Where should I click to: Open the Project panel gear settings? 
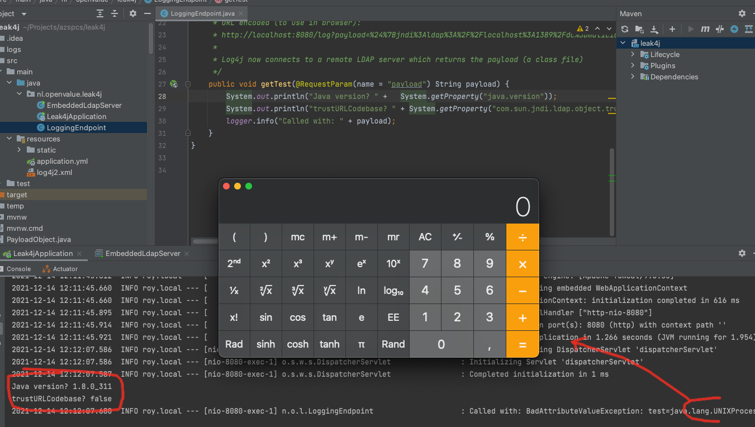point(132,13)
